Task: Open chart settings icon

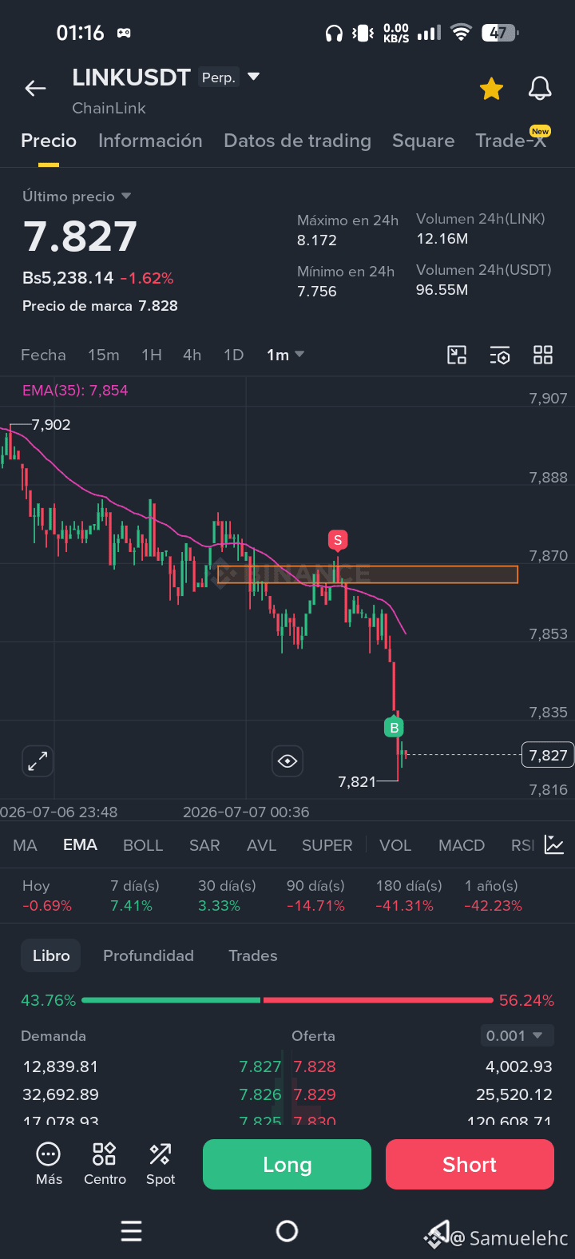Action: click(500, 355)
